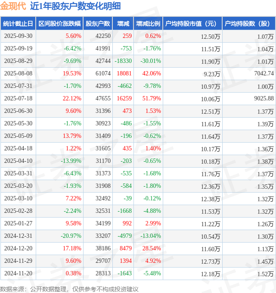
Task: Select the 股东户数 column header
Action: click(98, 24)
